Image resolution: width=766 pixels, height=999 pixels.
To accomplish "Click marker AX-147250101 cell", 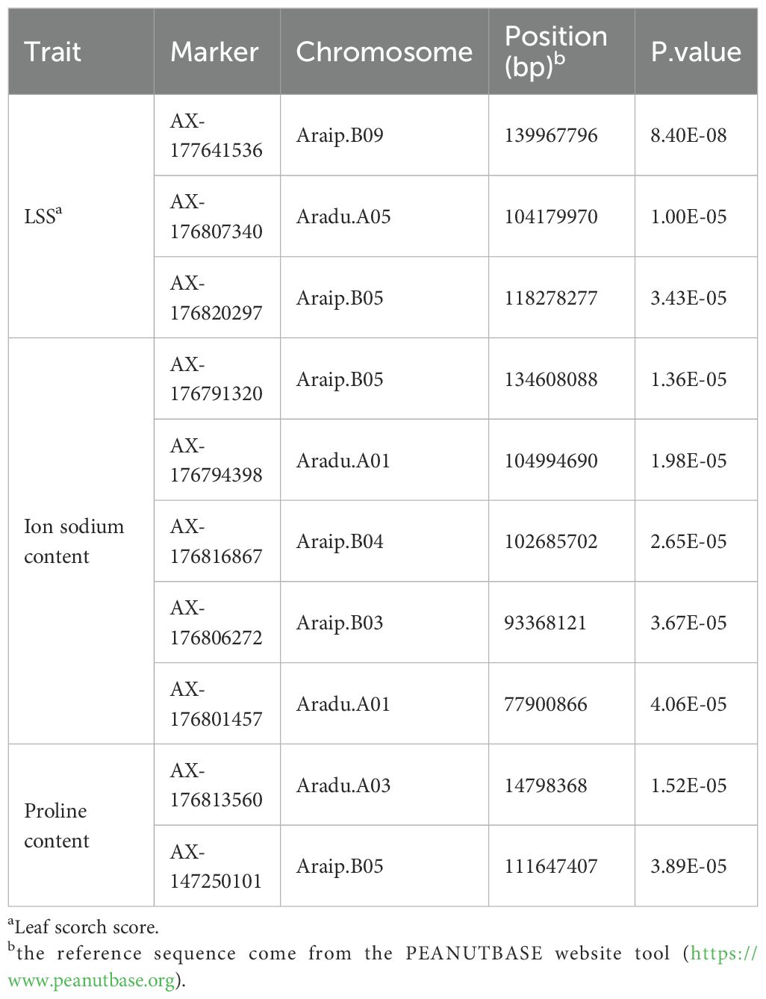I will click(x=216, y=866).
